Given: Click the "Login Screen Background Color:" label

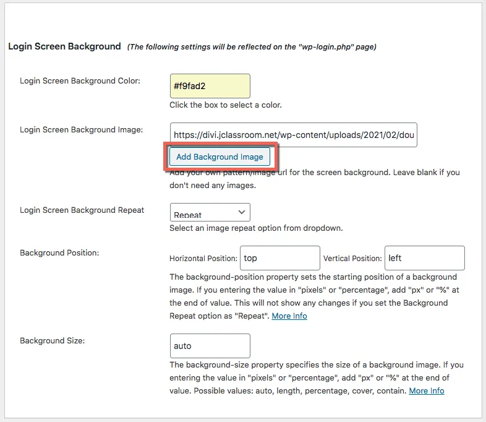Looking at the screenshot, I should coord(80,81).
